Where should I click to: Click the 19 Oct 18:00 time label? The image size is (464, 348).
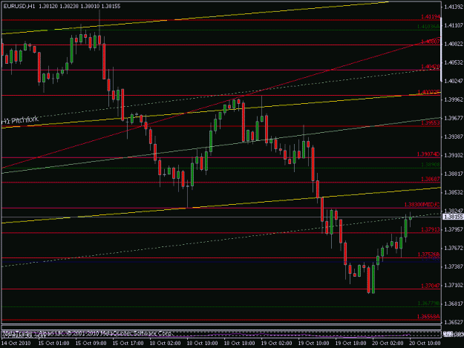350,343
